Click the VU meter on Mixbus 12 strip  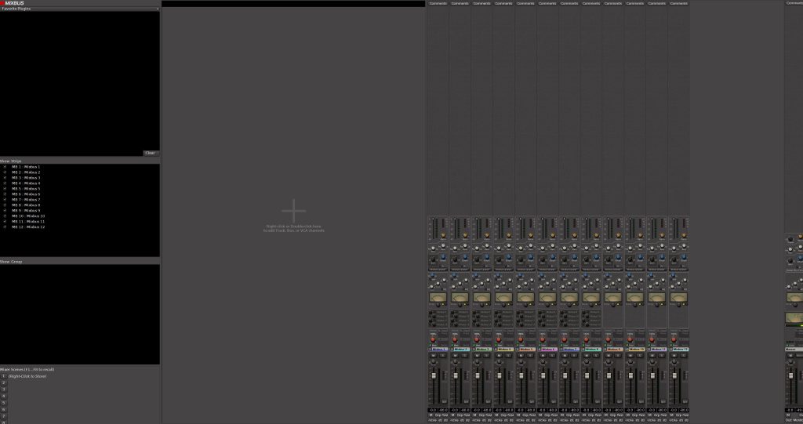(x=678, y=298)
